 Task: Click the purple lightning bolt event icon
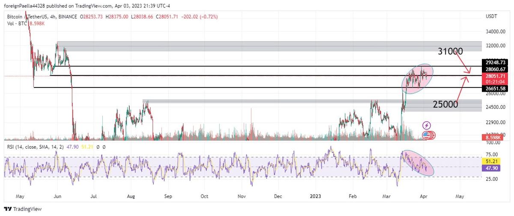click(427, 125)
